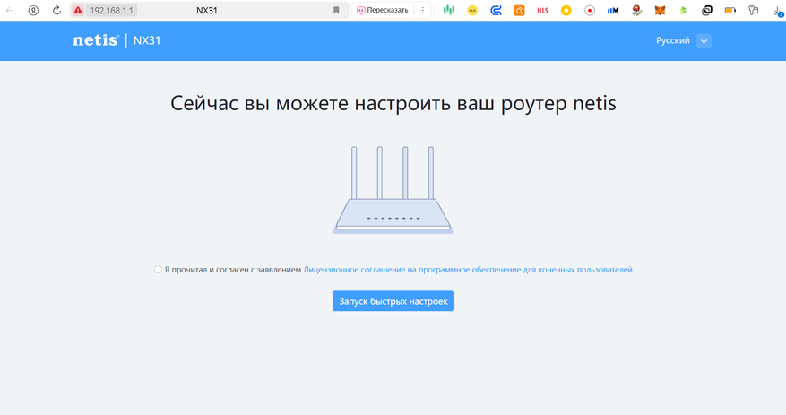Click the orange battery icon in the toolbar
The height and width of the screenshot is (415, 786).
(730, 10)
